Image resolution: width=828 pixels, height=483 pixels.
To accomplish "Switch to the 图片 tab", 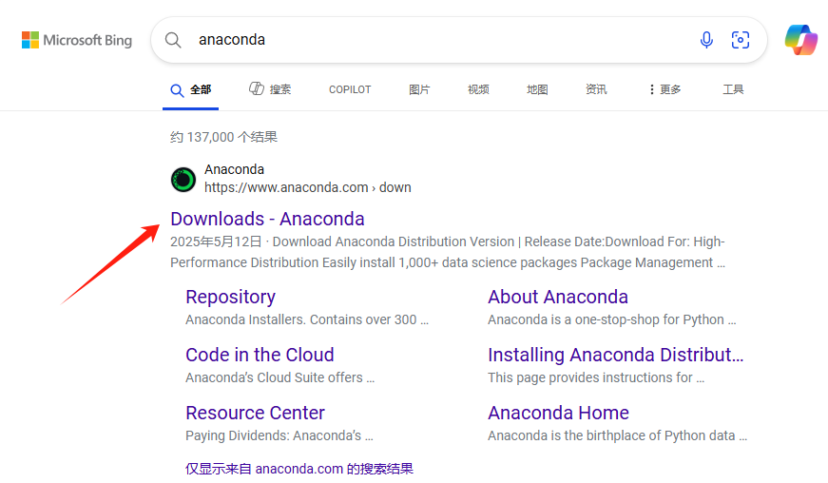I will (x=419, y=89).
